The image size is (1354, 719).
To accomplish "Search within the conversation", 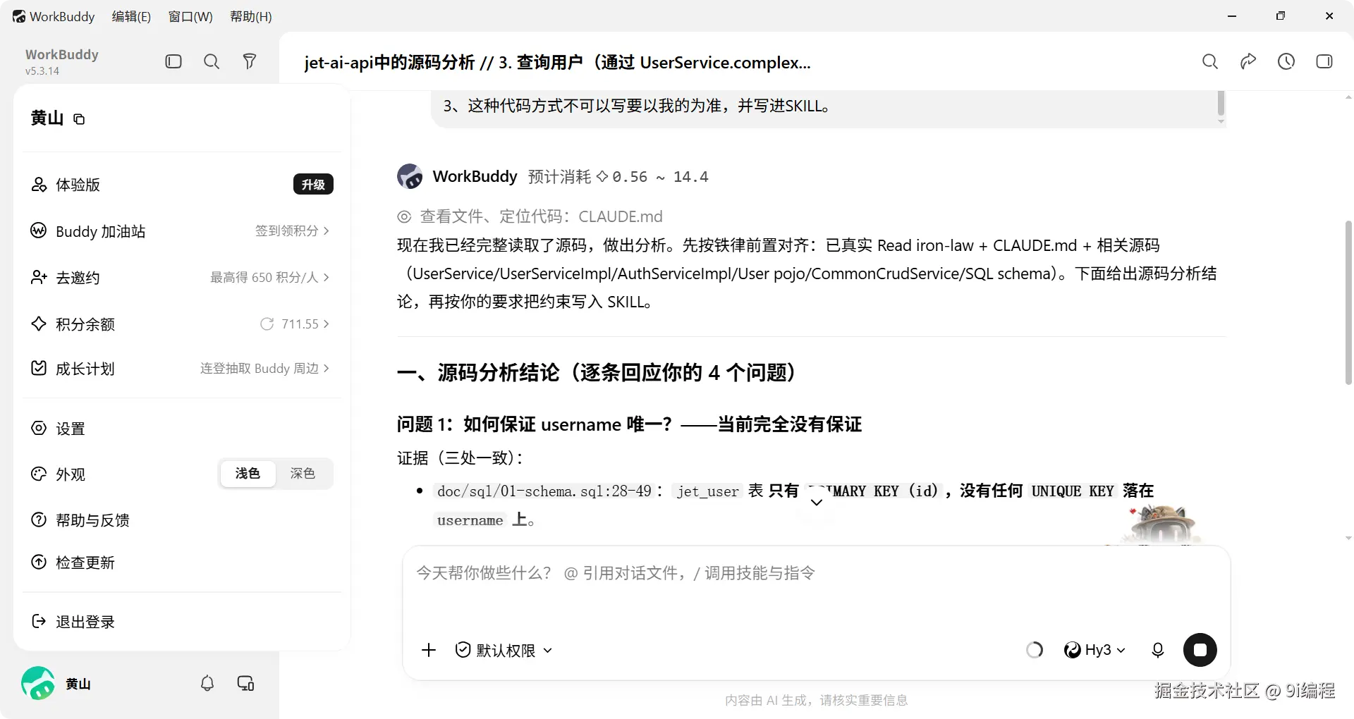I will [x=1210, y=61].
